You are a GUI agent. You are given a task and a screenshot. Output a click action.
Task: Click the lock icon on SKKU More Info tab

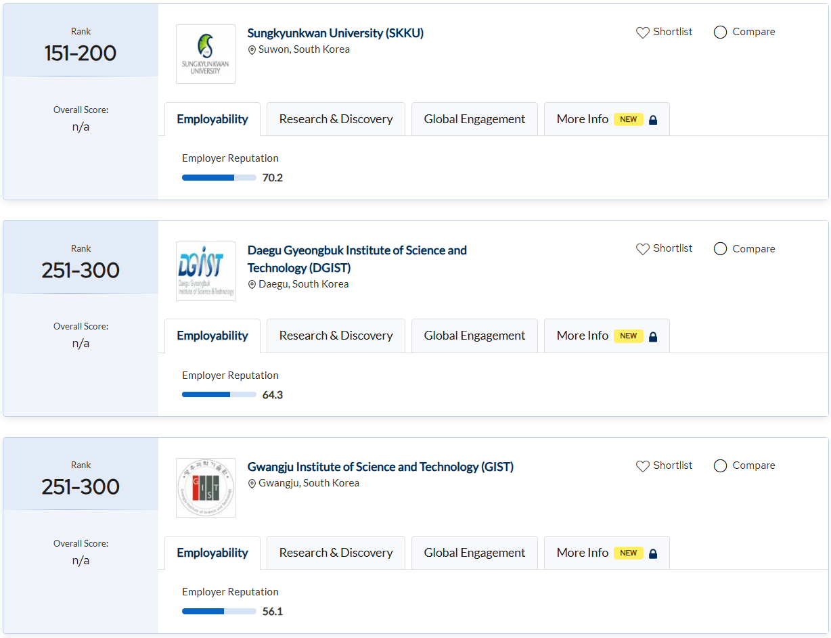[x=653, y=120]
